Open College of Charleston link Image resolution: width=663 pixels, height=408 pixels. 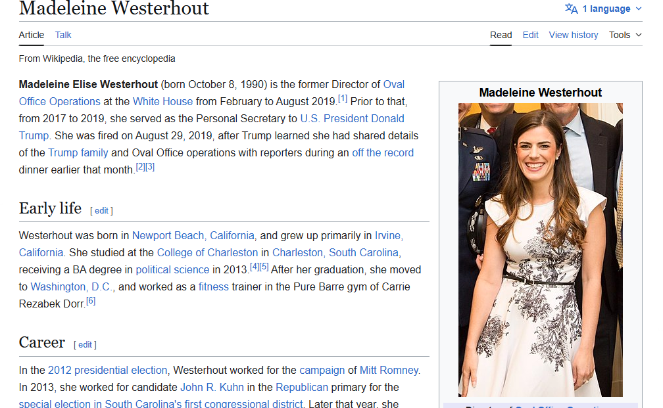coord(207,252)
